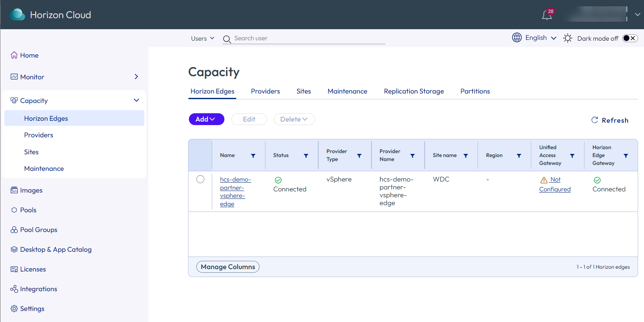Click the warning icon beside Not Configured

coord(544,180)
